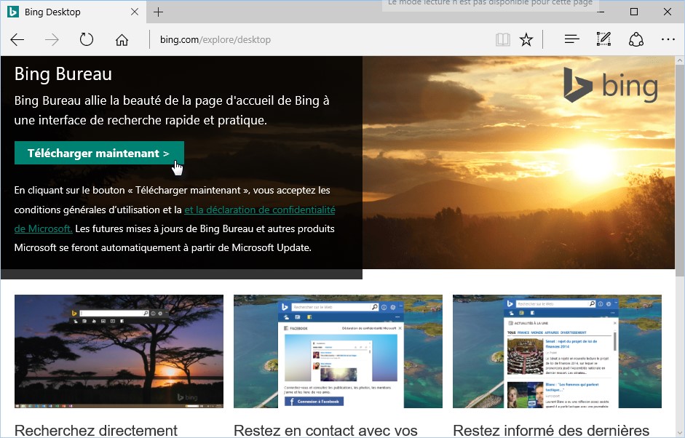Close the Bing Desktop tab
Screen dimensions: 685x438
[x=134, y=12]
